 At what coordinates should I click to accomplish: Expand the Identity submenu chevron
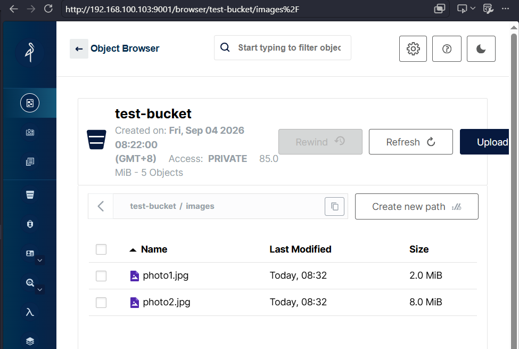[40, 261]
